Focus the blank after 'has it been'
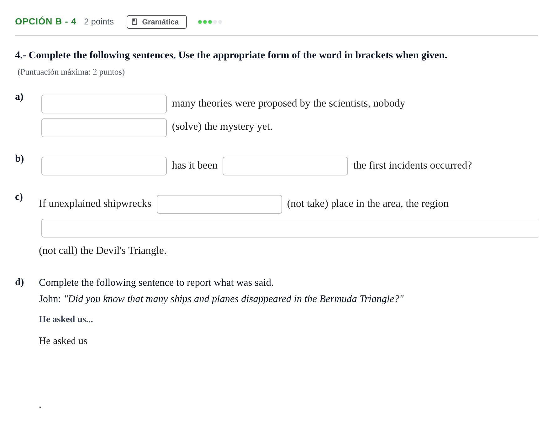 (285, 166)
